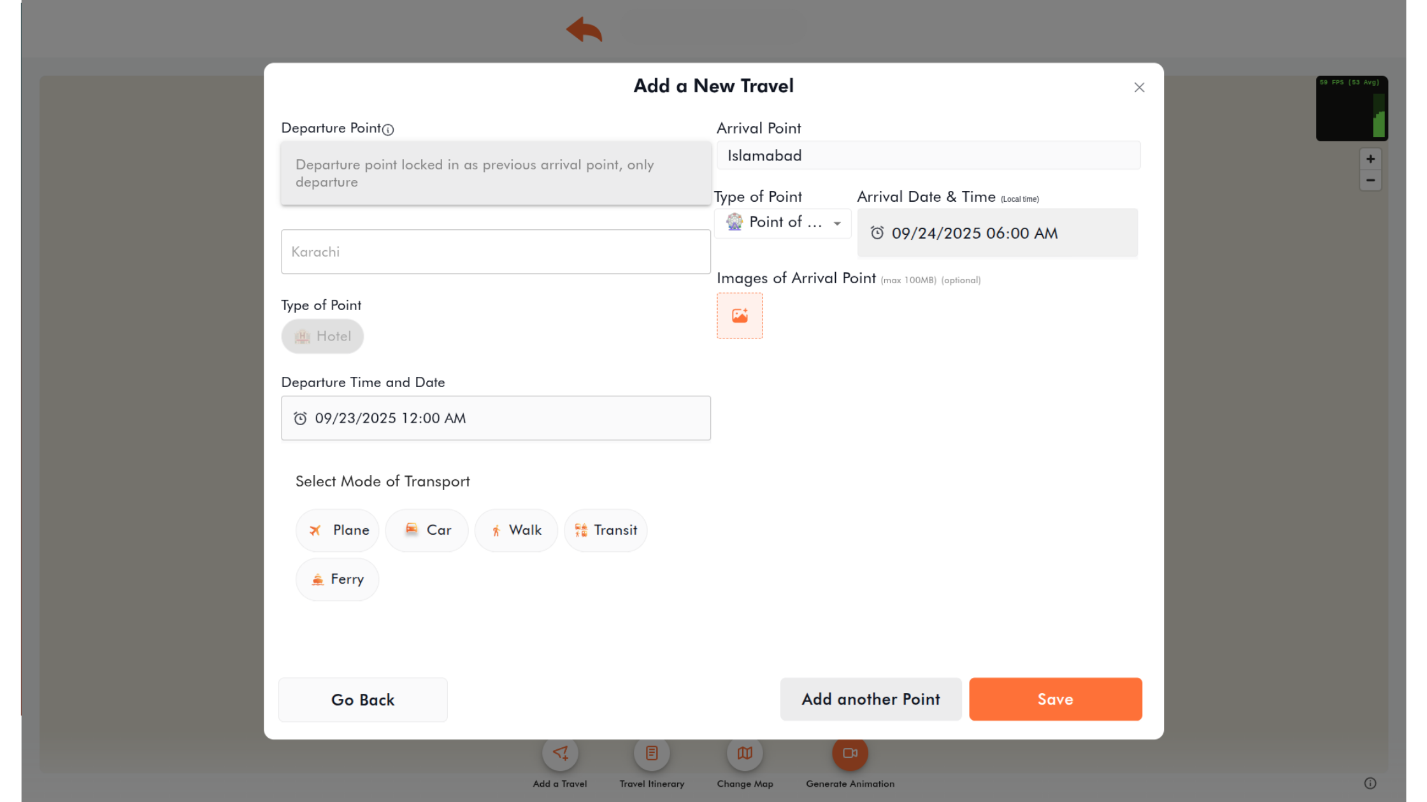This screenshot has height=802, width=1427.
Task: Click the orange back arrow icon
Action: (584, 30)
